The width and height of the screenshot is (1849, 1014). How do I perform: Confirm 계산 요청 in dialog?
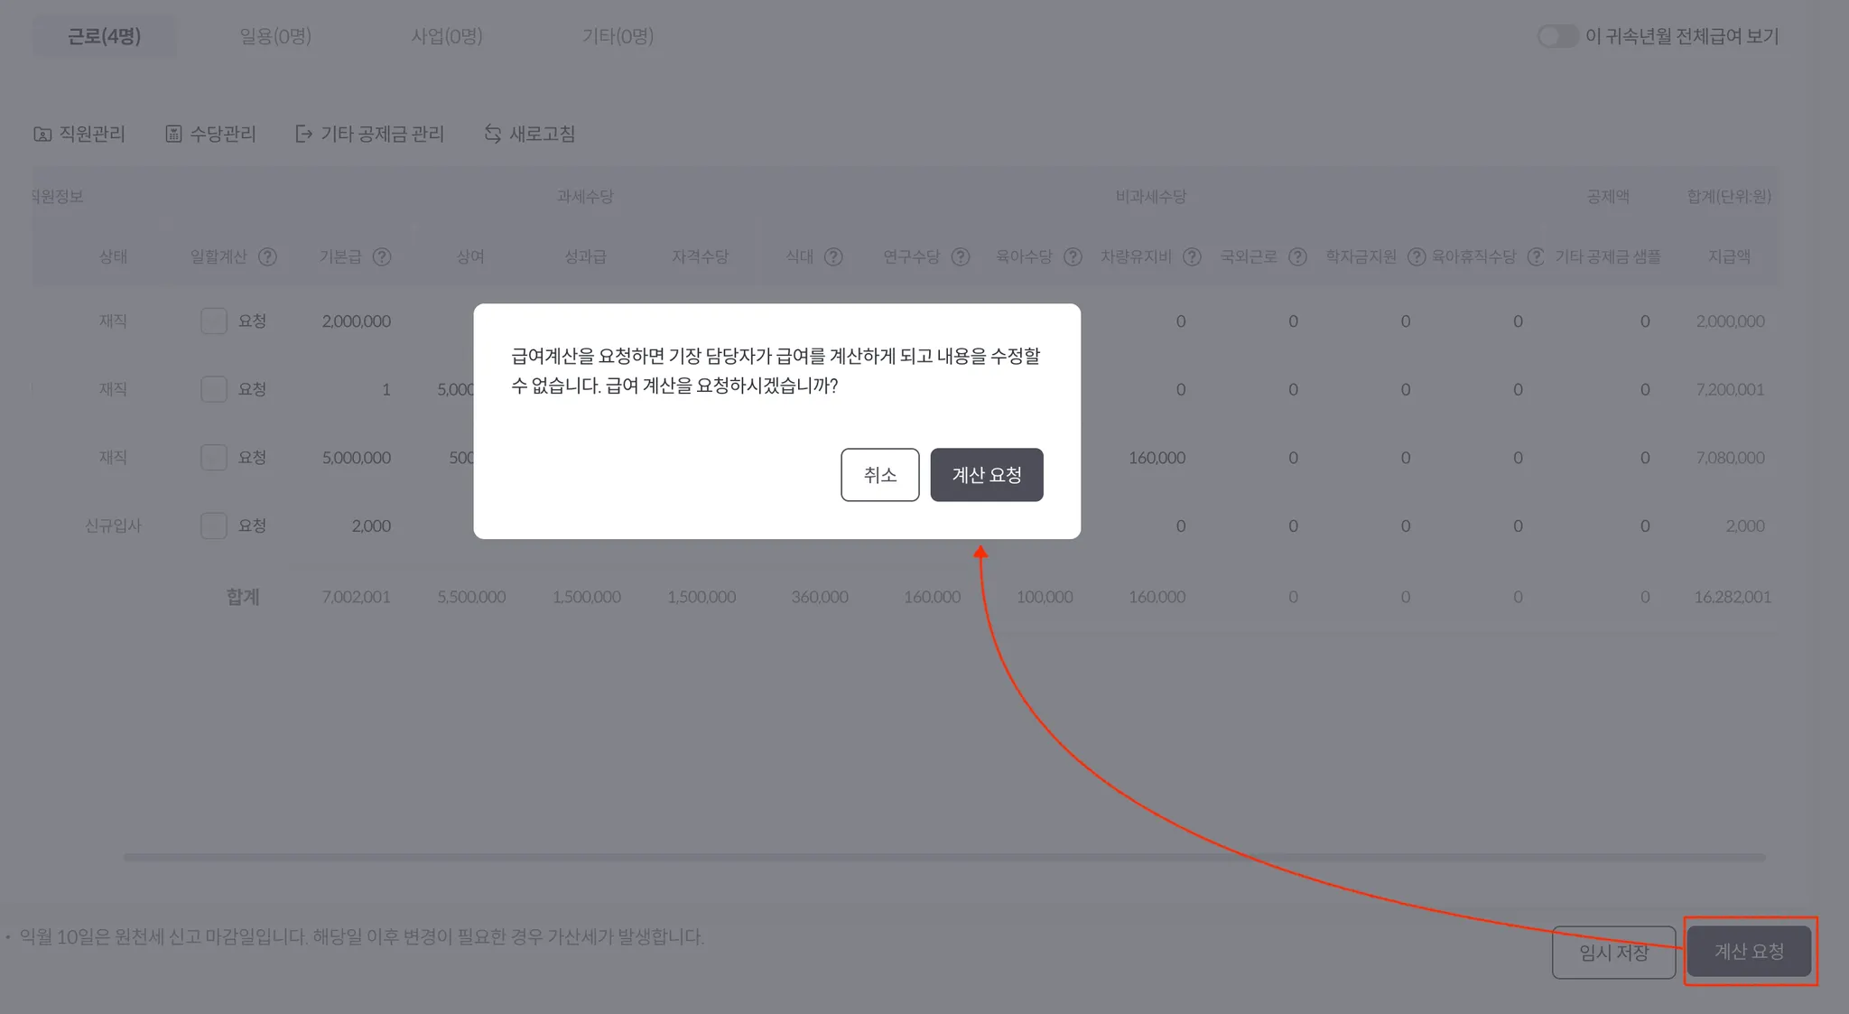coord(986,475)
